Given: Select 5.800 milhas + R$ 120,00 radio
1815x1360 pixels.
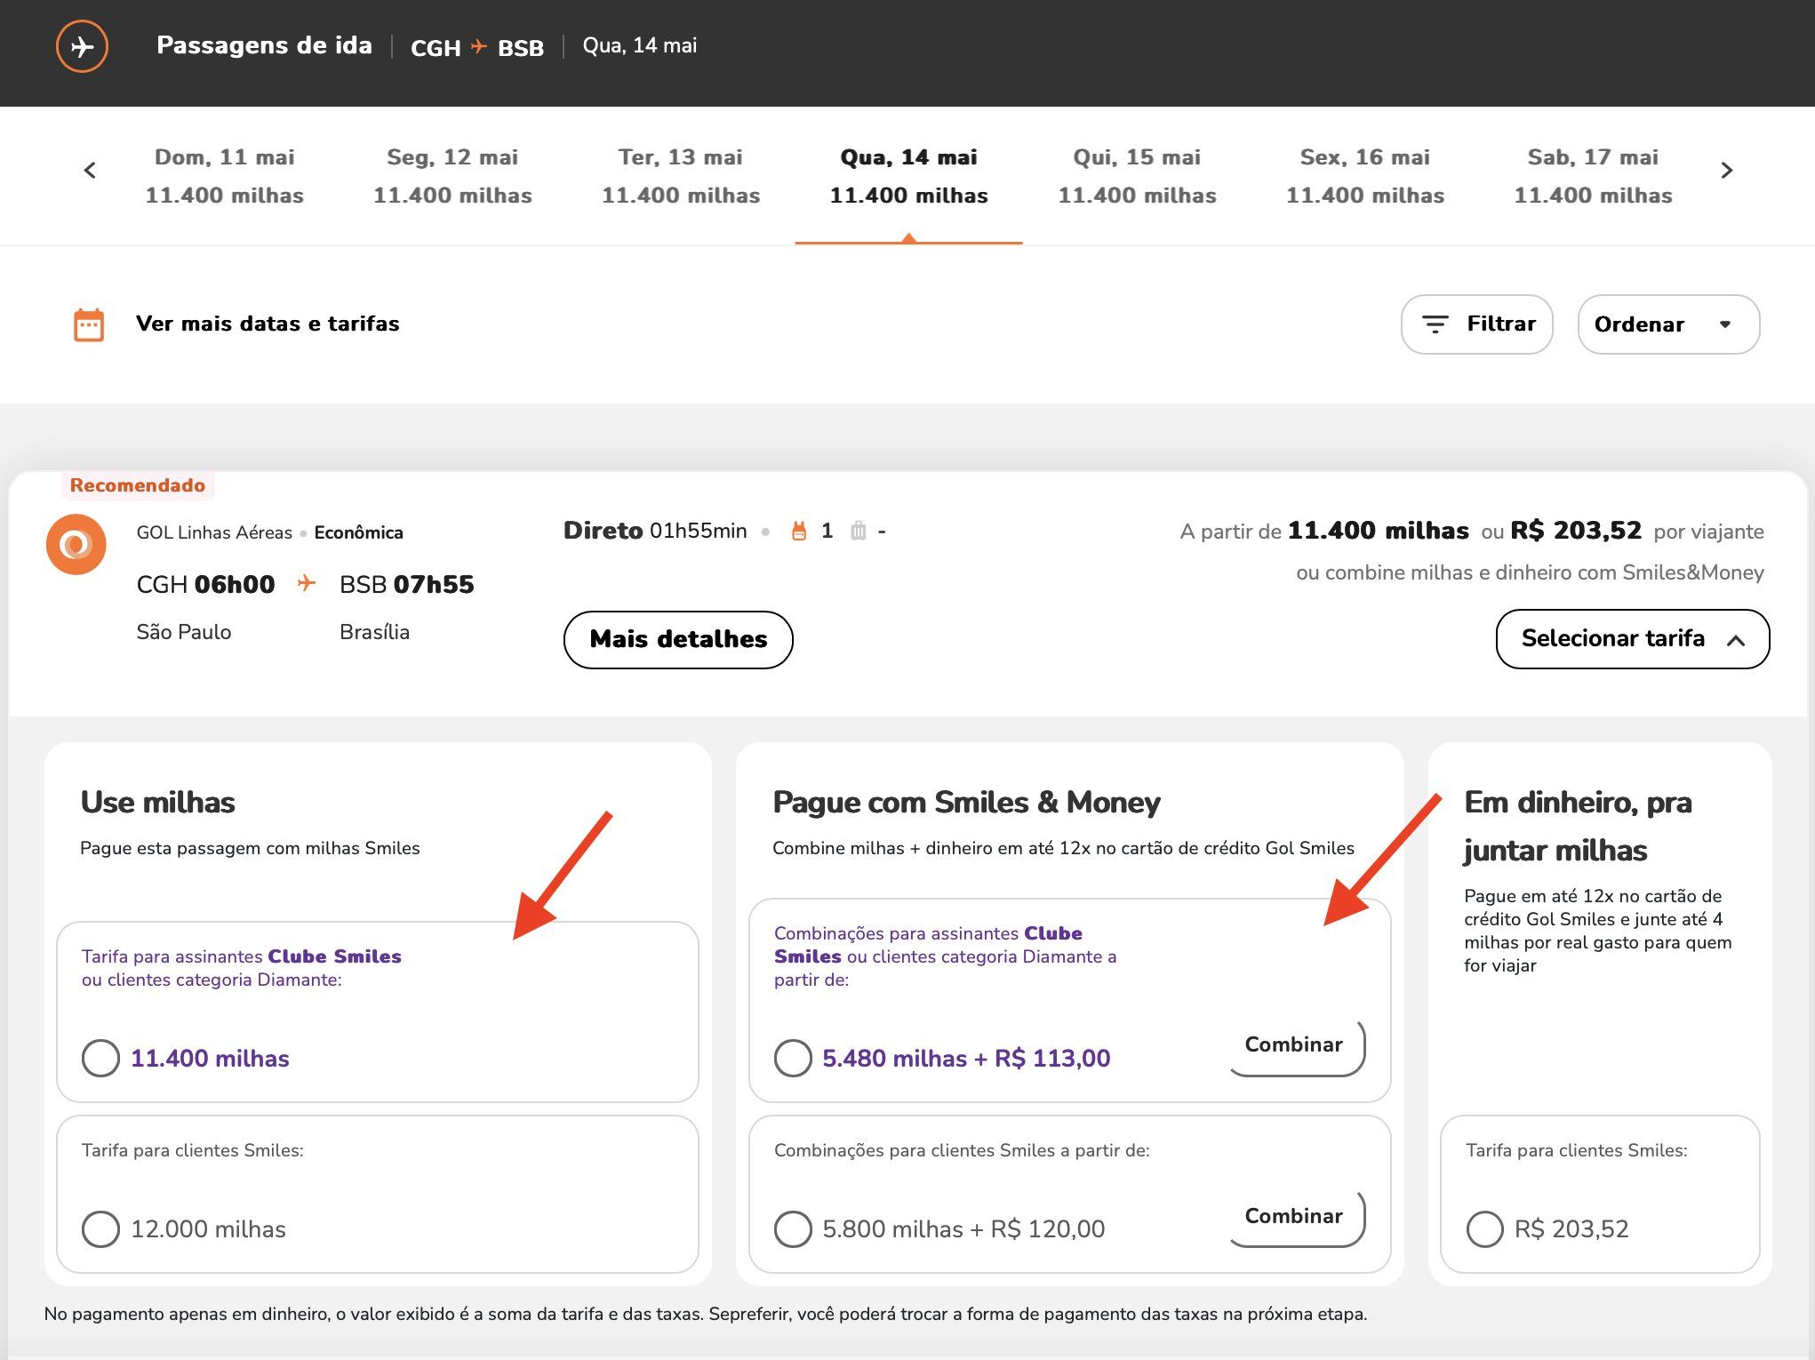Looking at the screenshot, I should point(793,1228).
